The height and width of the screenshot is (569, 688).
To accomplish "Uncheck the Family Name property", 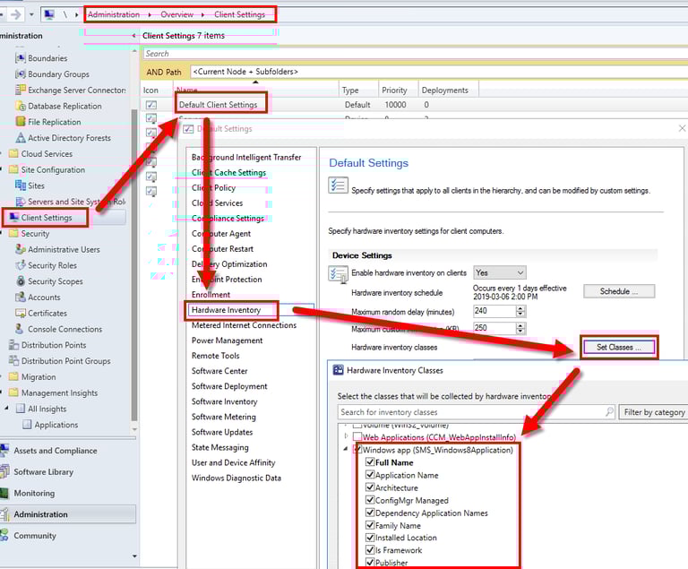I will click(x=370, y=525).
